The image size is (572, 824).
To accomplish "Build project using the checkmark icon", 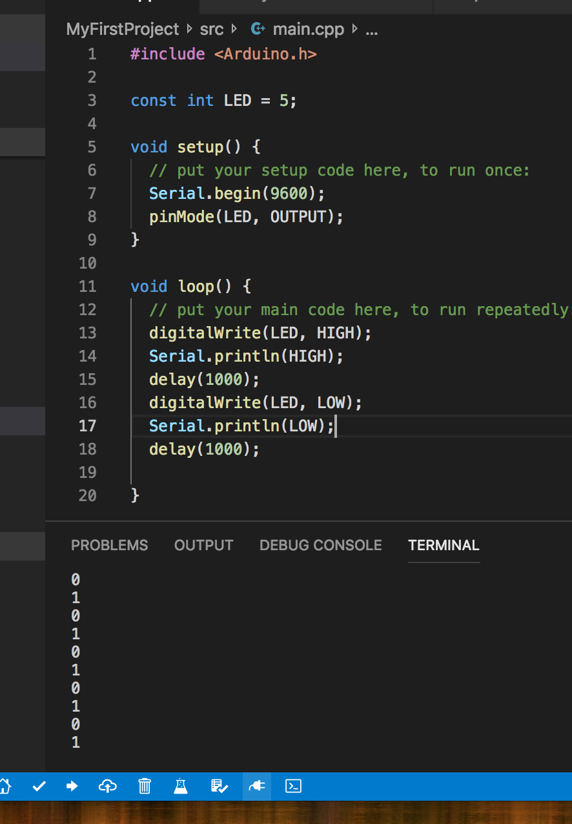I will [x=39, y=786].
